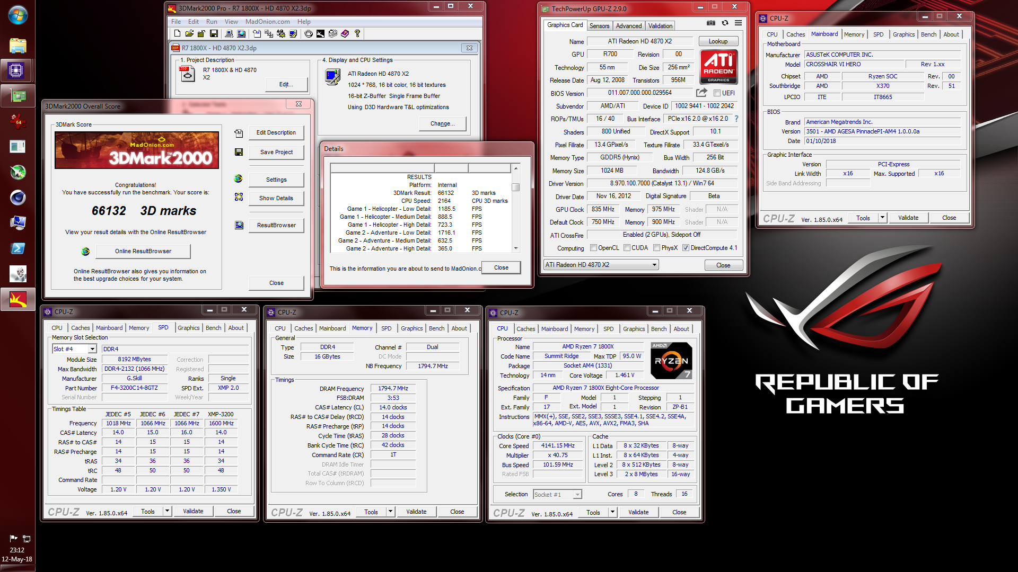The height and width of the screenshot is (572, 1018).
Task: Open the View menu in 3DMark2000
Action: pos(231,22)
